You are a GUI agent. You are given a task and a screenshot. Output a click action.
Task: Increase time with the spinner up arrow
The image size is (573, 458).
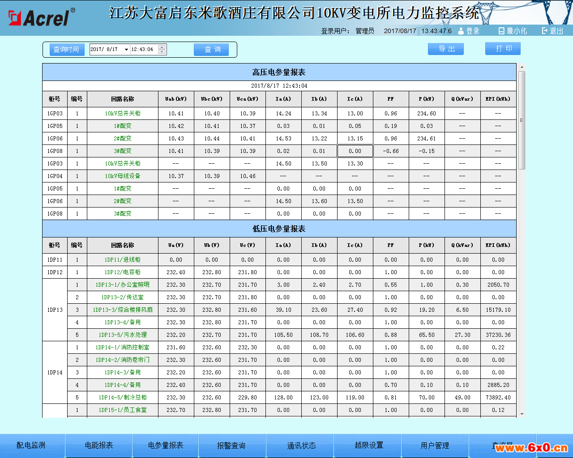pos(162,47)
